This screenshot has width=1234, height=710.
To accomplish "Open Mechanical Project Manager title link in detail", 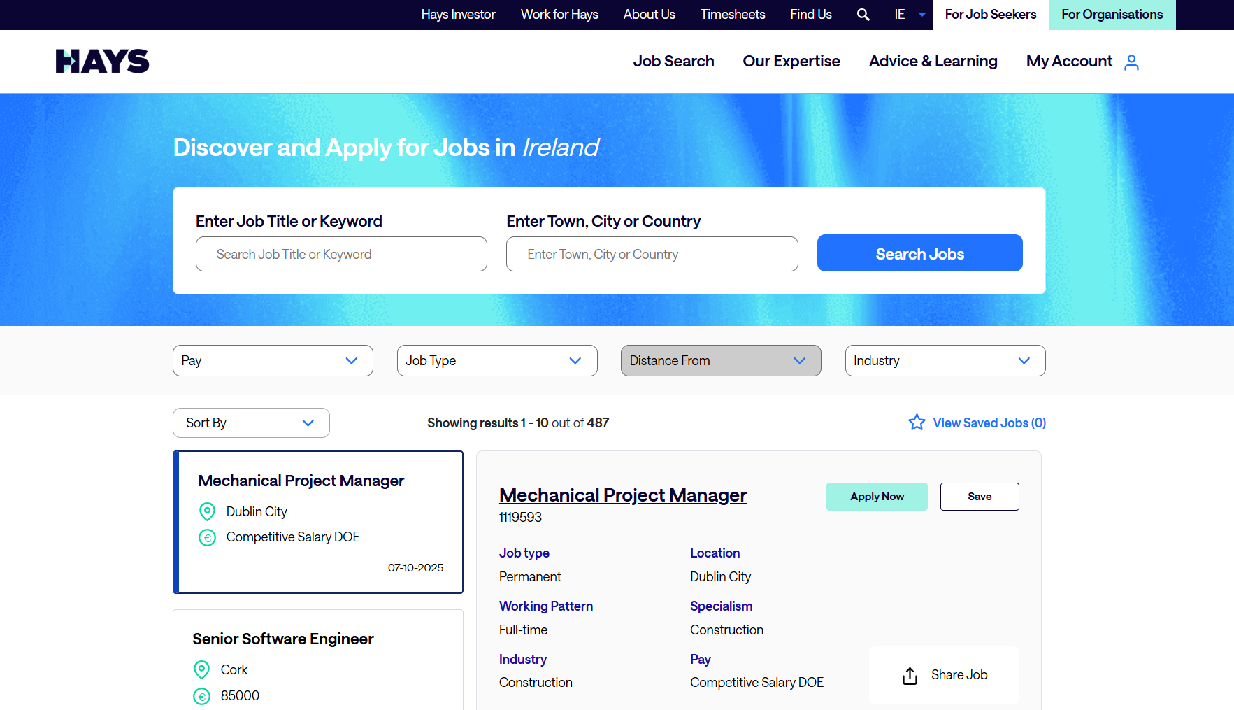I will [x=623, y=495].
